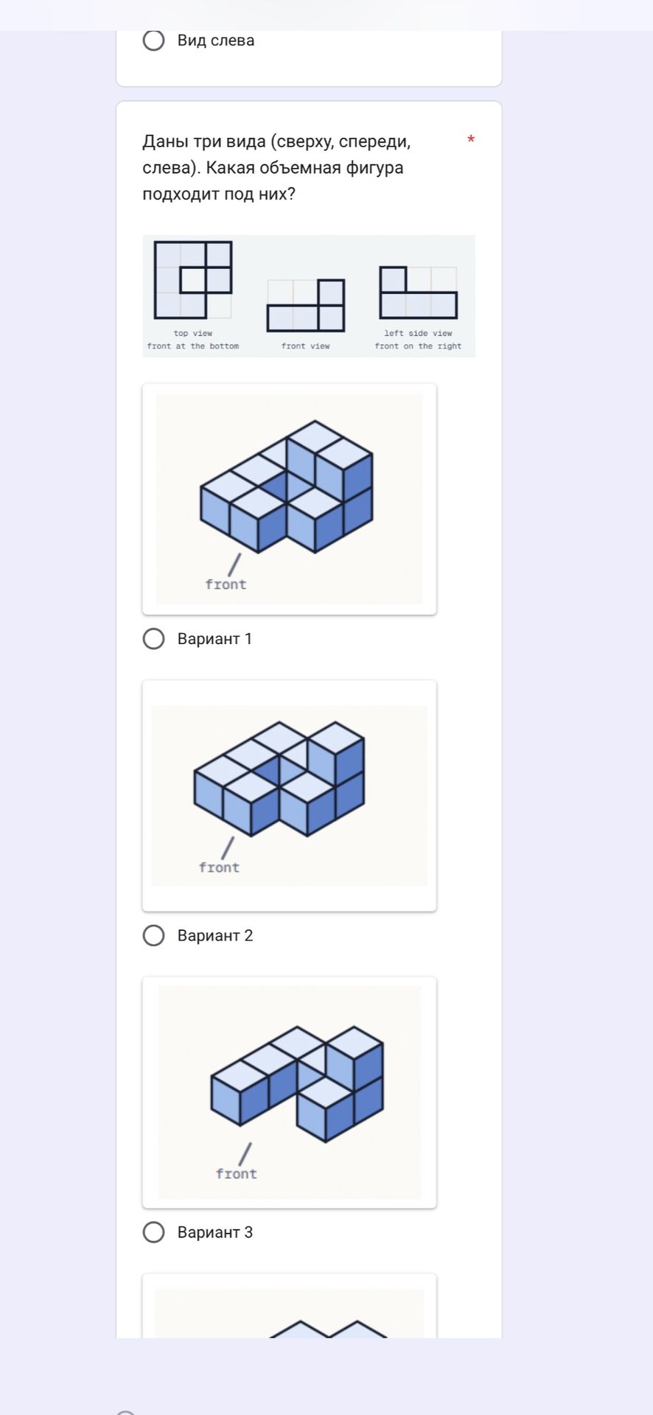The height and width of the screenshot is (1415, 653).
Task: Click the "Вид слева" label text
Action: click(216, 41)
